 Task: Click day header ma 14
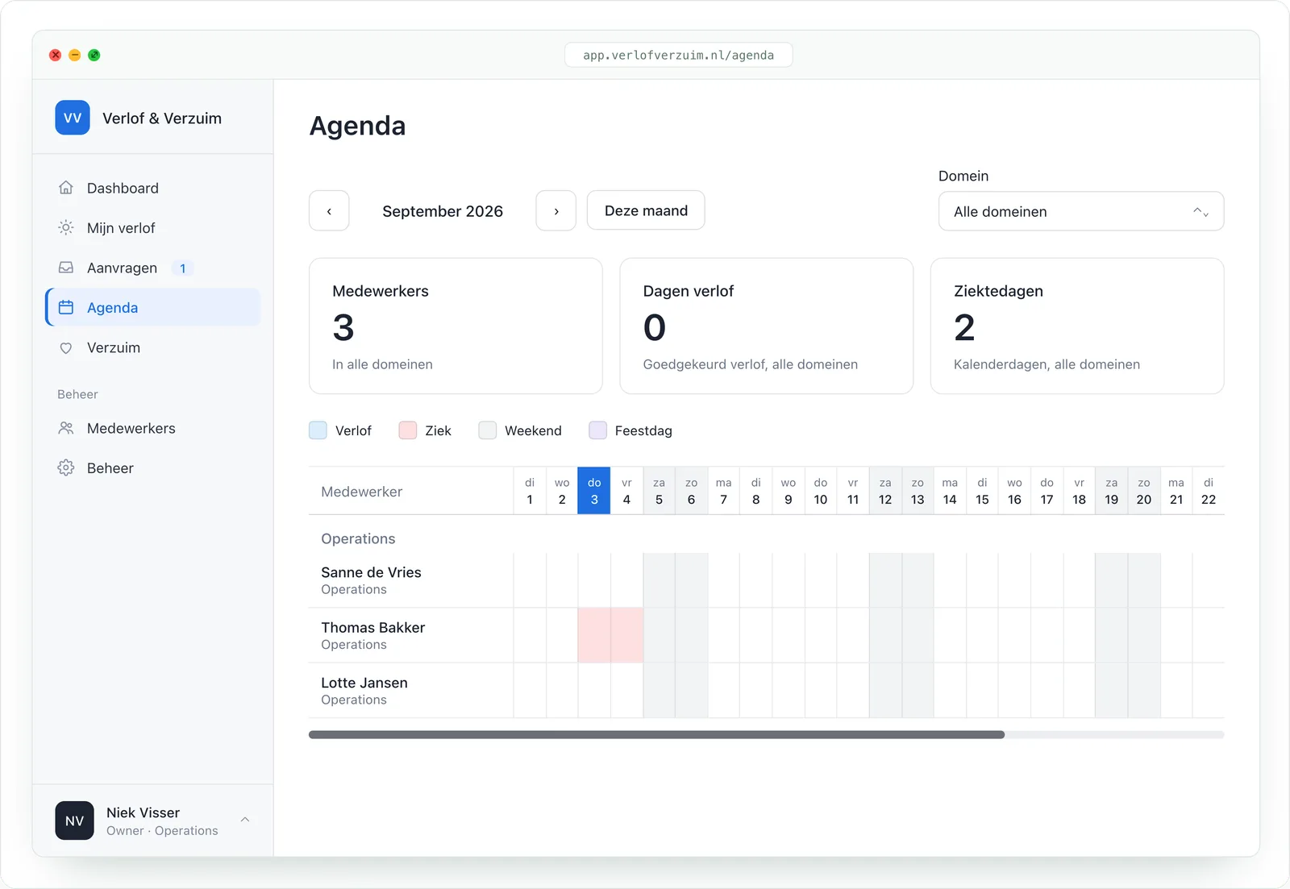pos(950,491)
